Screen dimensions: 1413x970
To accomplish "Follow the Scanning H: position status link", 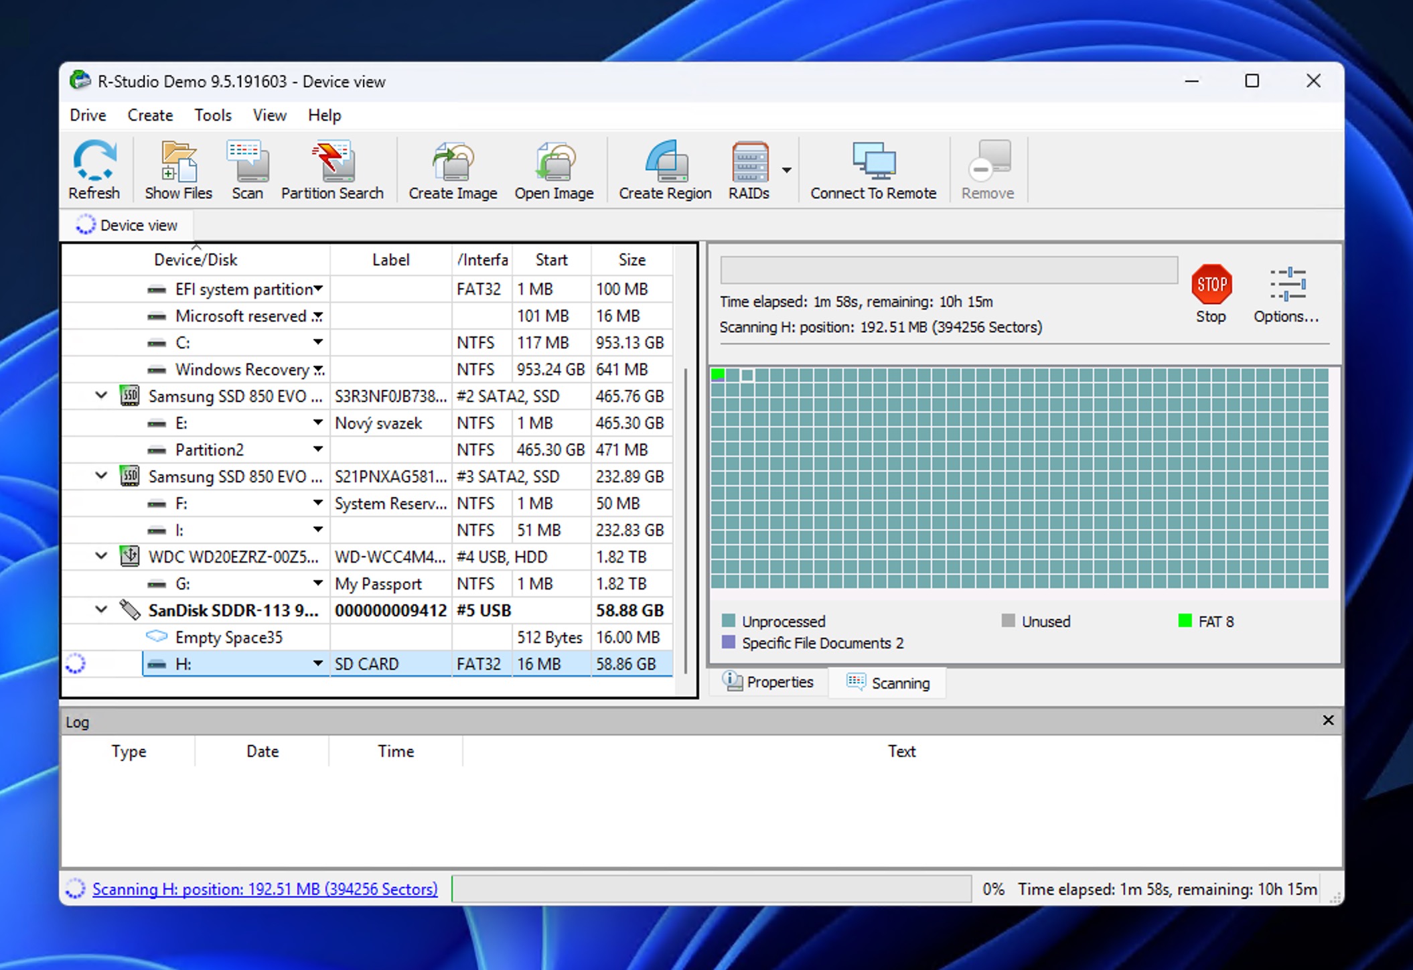I will 265,889.
